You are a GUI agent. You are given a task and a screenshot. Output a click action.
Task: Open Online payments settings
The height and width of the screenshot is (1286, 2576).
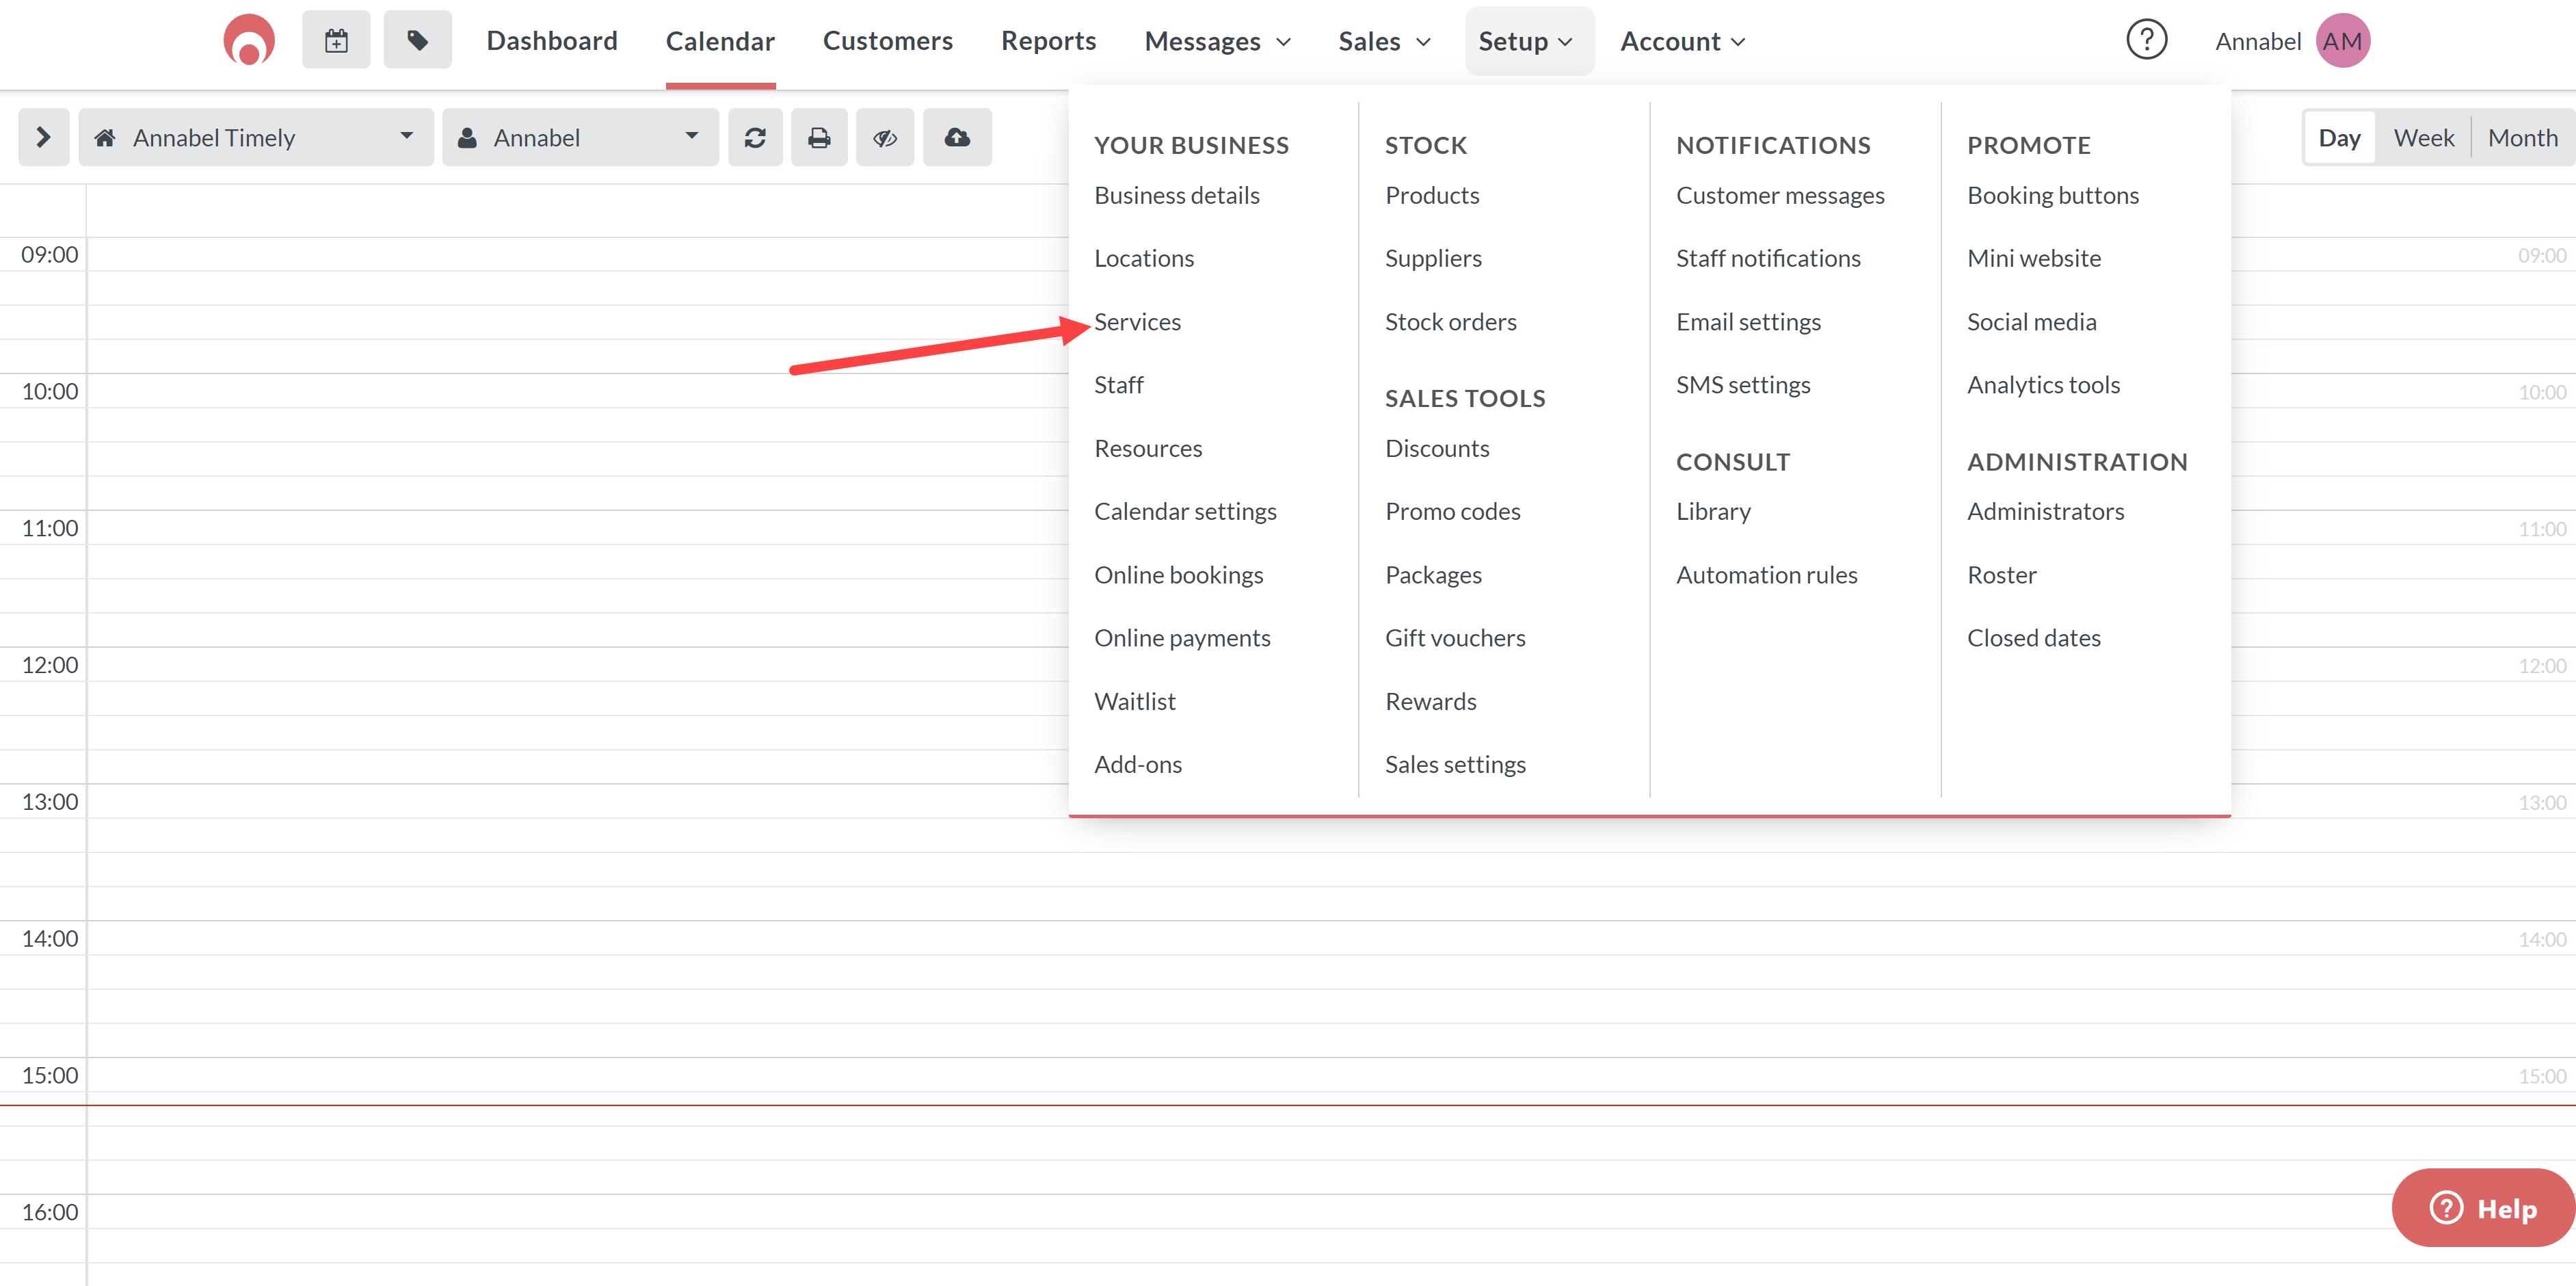pyautogui.click(x=1182, y=638)
